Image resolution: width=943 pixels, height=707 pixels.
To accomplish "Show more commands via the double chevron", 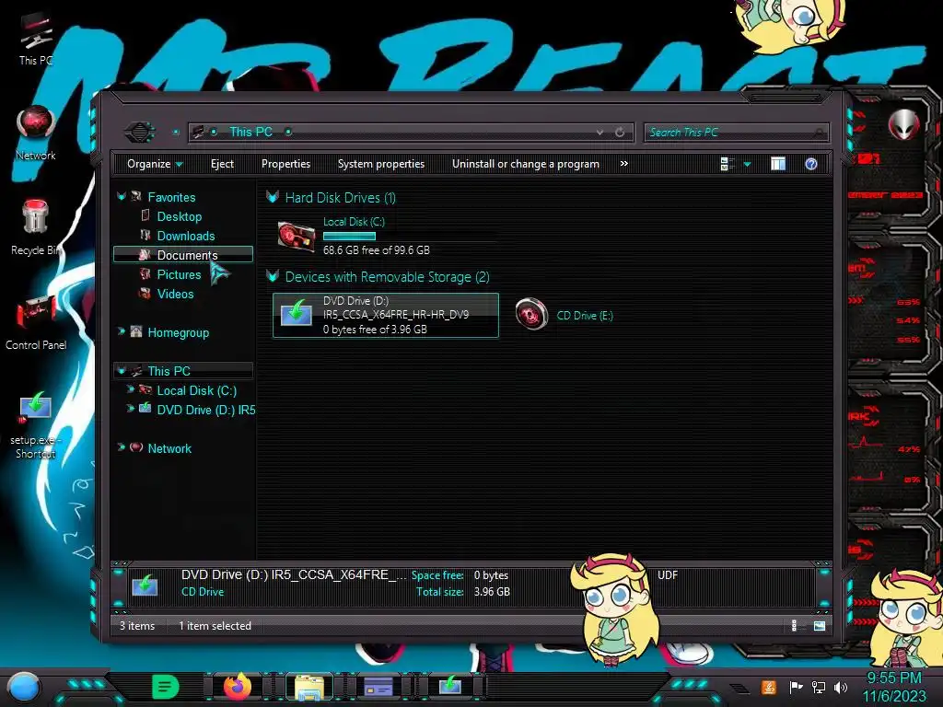I will tap(623, 164).
